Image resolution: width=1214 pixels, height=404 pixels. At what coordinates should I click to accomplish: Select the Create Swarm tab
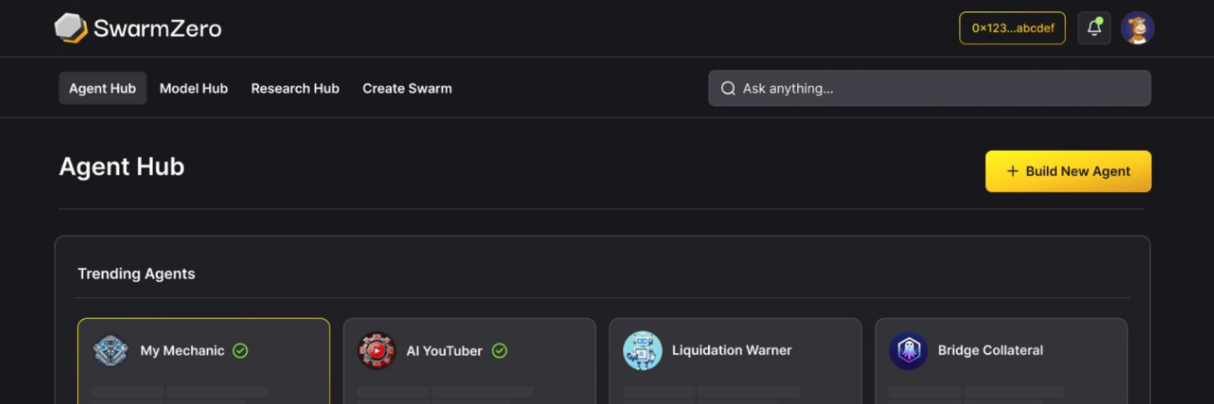pyautogui.click(x=407, y=88)
